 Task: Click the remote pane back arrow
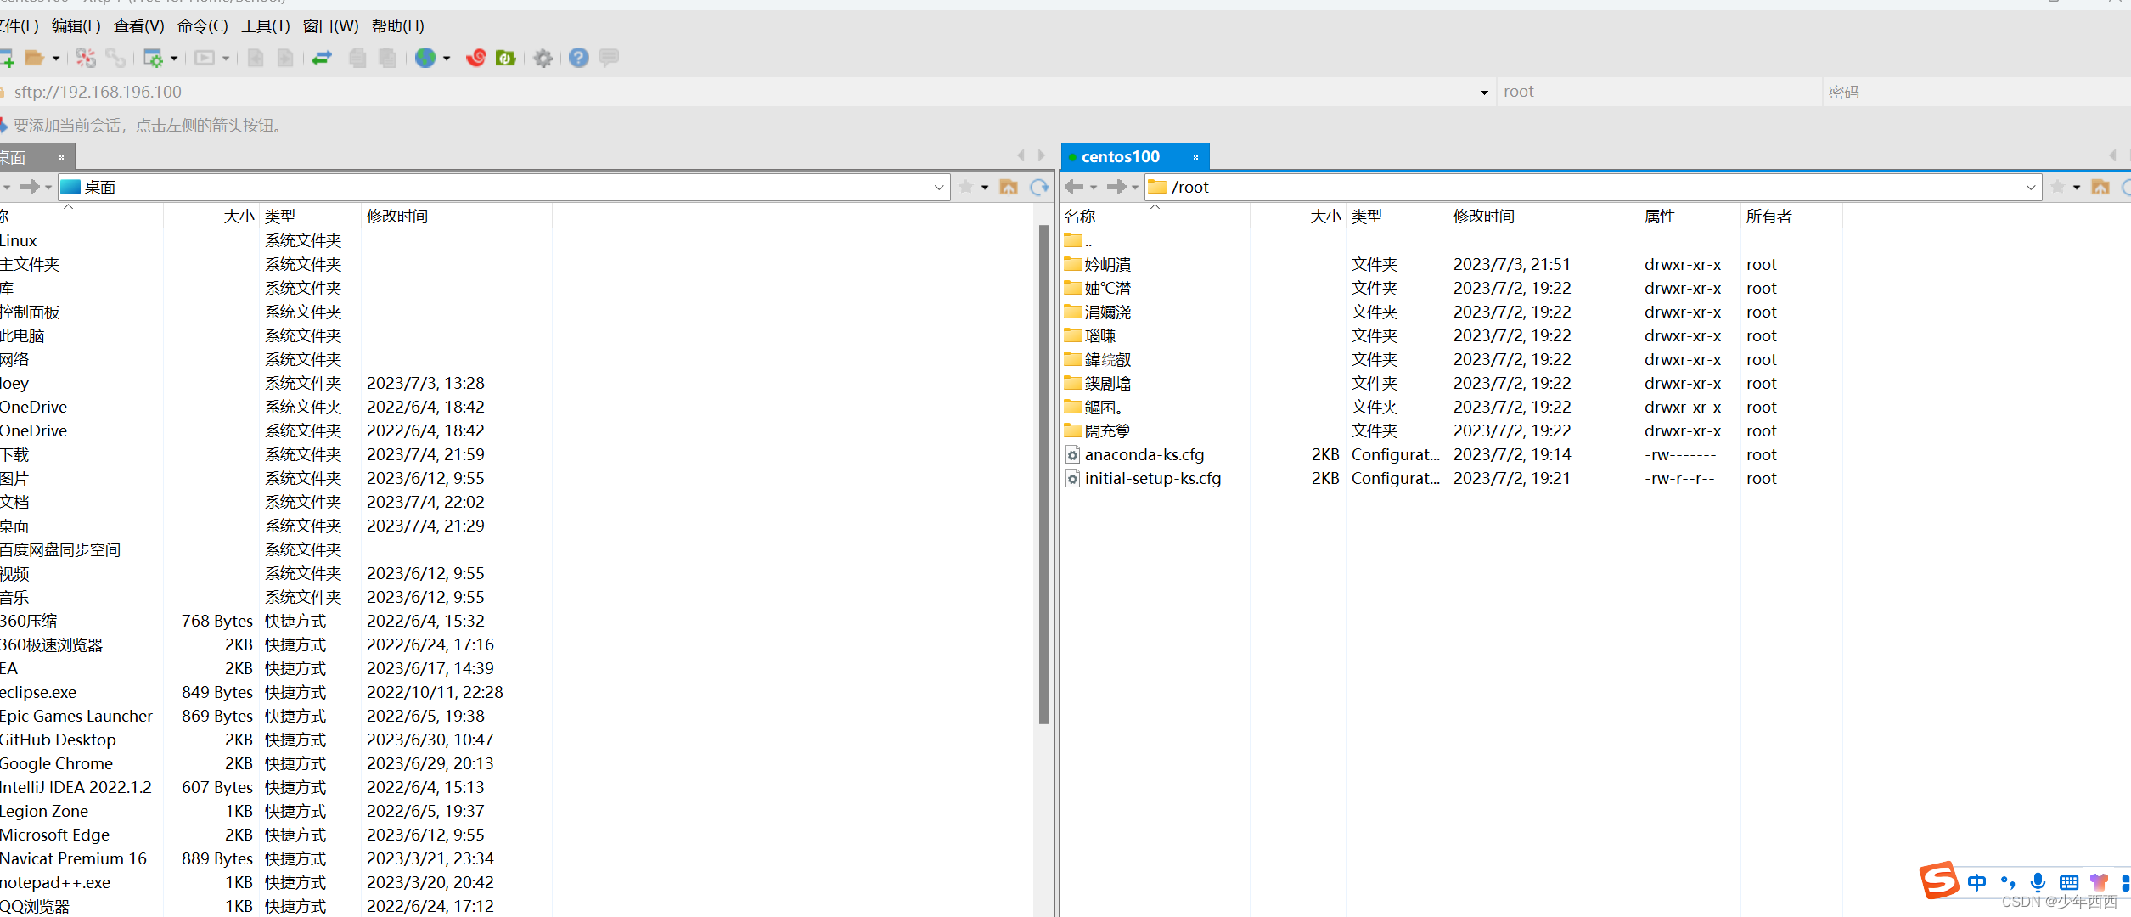tap(1074, 187)
